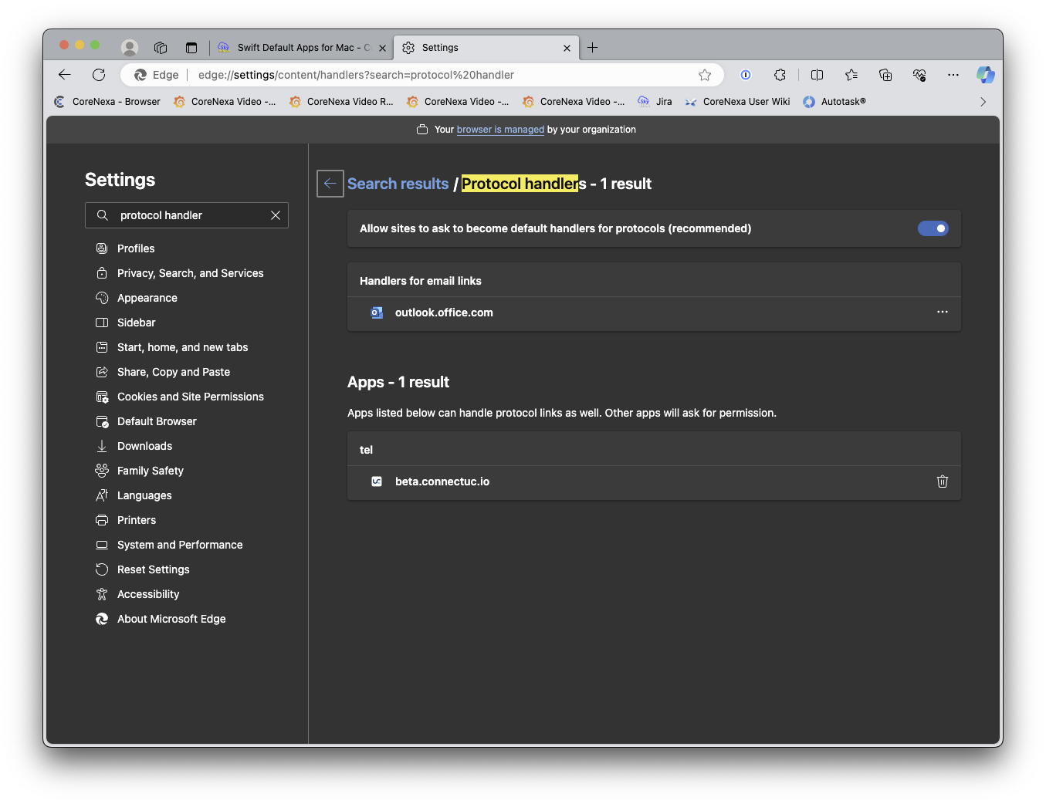Open the tab actions menu icon
Screen dimensions: 1046x804
tap(191, 48)
